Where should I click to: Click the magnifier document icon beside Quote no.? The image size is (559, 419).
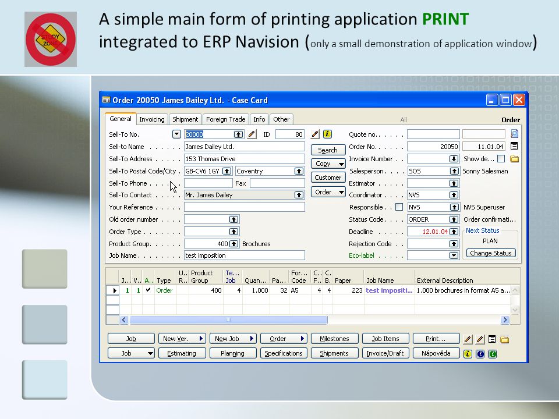point(514,134)
